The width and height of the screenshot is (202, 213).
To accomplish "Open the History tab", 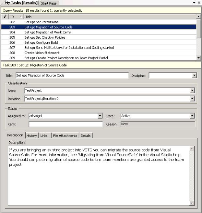I will (x=32, y=136).
